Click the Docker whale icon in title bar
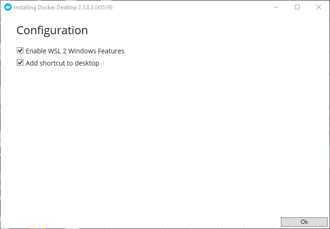Viewport: 330px width, 229px height. click(8, 7)
